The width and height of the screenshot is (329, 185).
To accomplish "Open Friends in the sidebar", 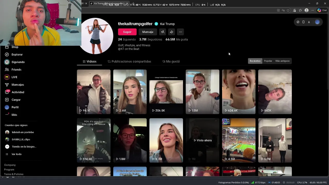I will pyautogui.click(x=13, y=70).
